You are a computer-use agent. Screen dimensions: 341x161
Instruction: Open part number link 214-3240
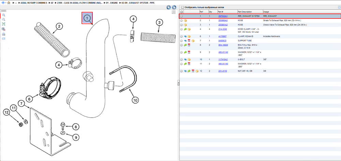pyautogui.click(x=222, y=29)
